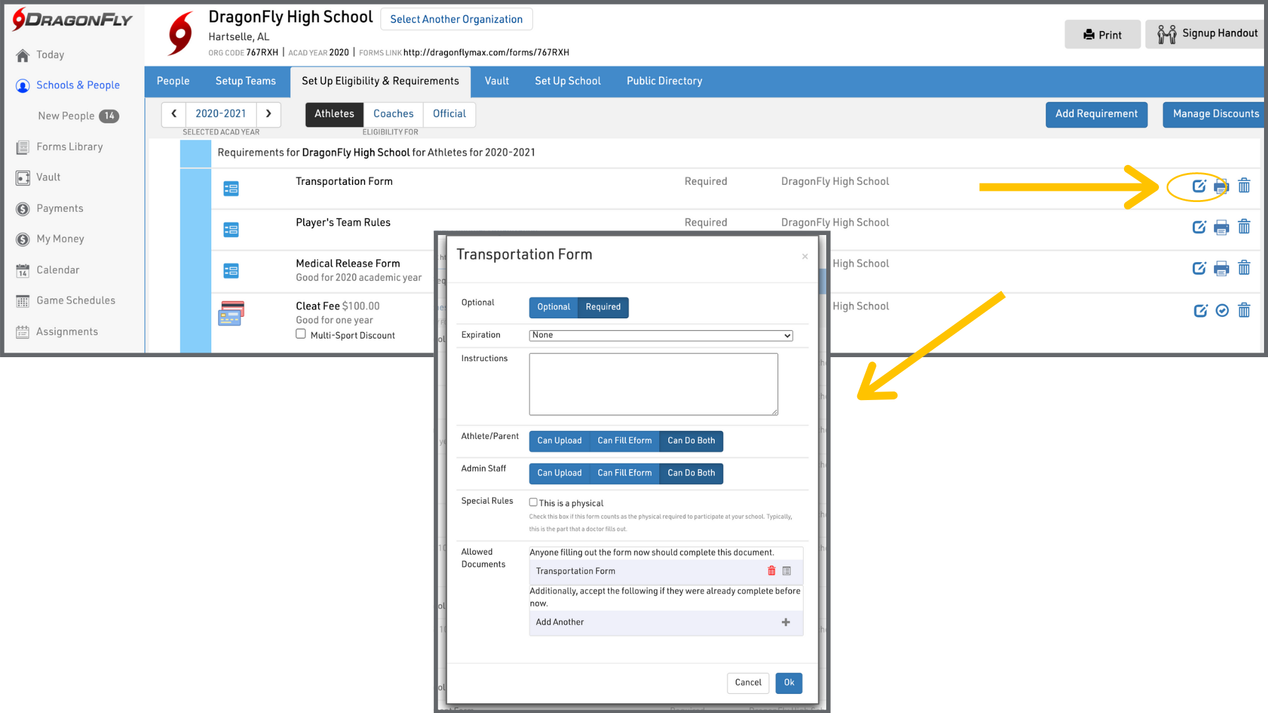Open Today from the home icon
Image resolution: width=1268 pixels, height=713 pixels.
tap(23, 55)
